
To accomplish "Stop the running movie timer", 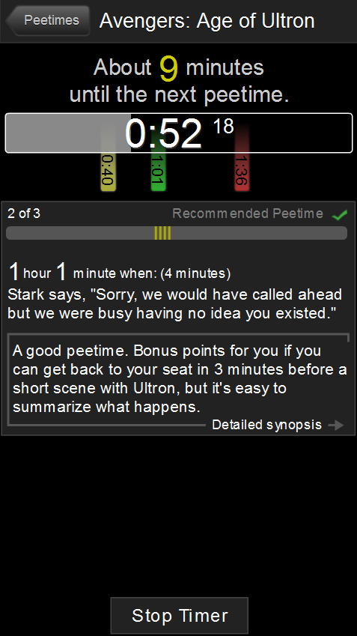I will (x=179, y=615).
